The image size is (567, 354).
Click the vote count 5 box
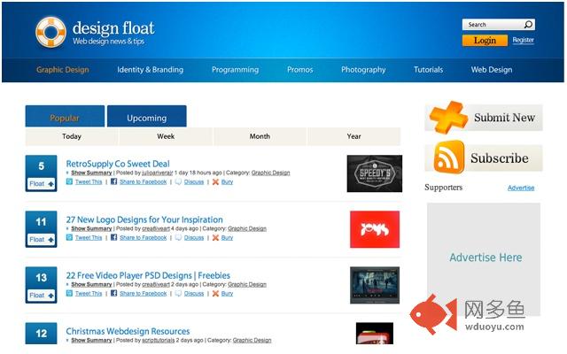tap(42, 166)
